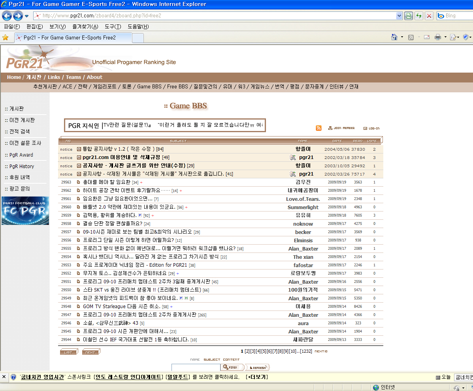The width and height of the screenshot is (473, 391).
Task: Click the browser Back arrow button
Action: pos(7,16)
